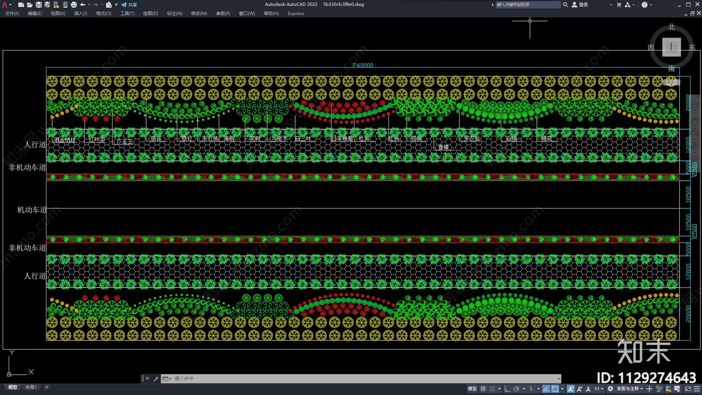Close the command line with X icon
Viewport: 702px width, 395px height.
(x=147, y=378)
